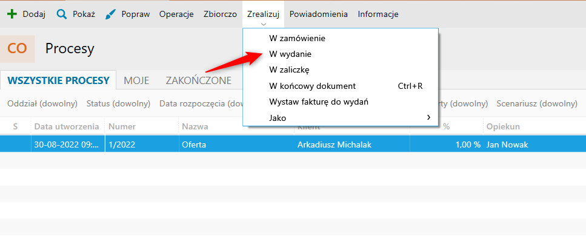Open the Oddział (dowolny) filter
The width and height of the screenshot is (586, 240).
tap(42, 103)
